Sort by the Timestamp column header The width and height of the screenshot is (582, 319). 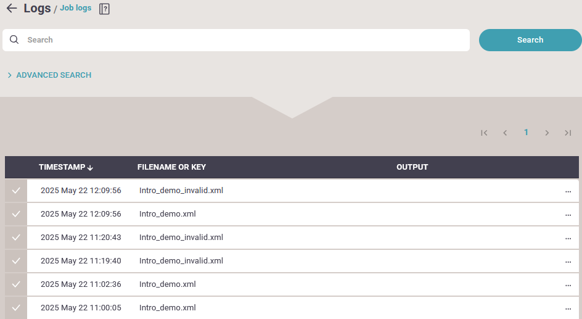tap(66, 167)
